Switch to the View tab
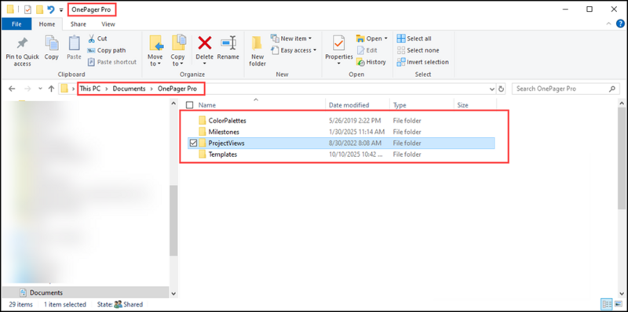 coord(108,24)
